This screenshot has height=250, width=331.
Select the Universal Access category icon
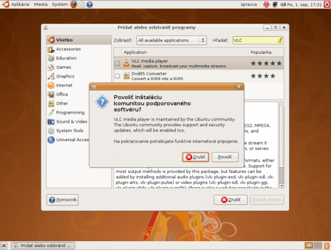[51, 140]
